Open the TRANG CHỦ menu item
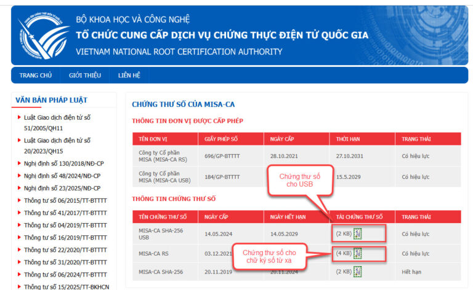This screenshot has width=473, height=290. [36, 75]
